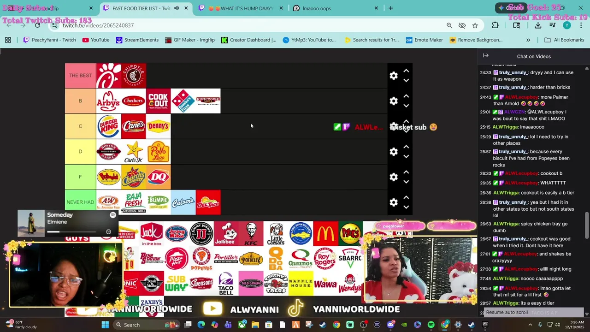Open settings gear for D tier row

(x=394, y=152)
